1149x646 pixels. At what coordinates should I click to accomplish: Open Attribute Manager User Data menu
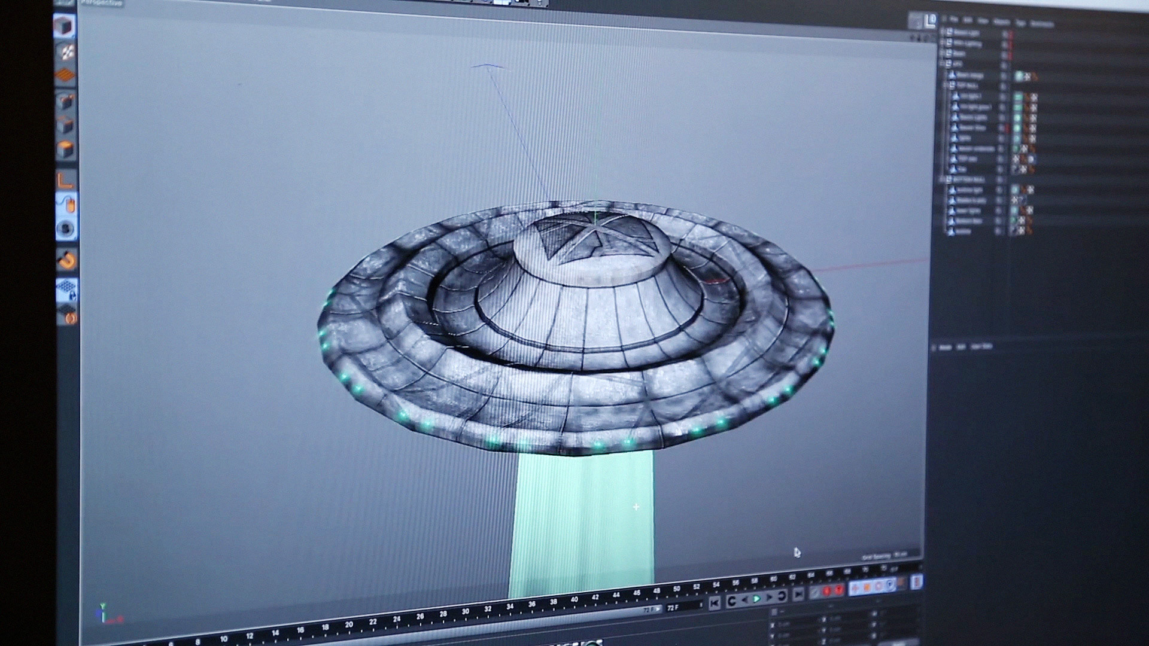click(x=981, y=346)
